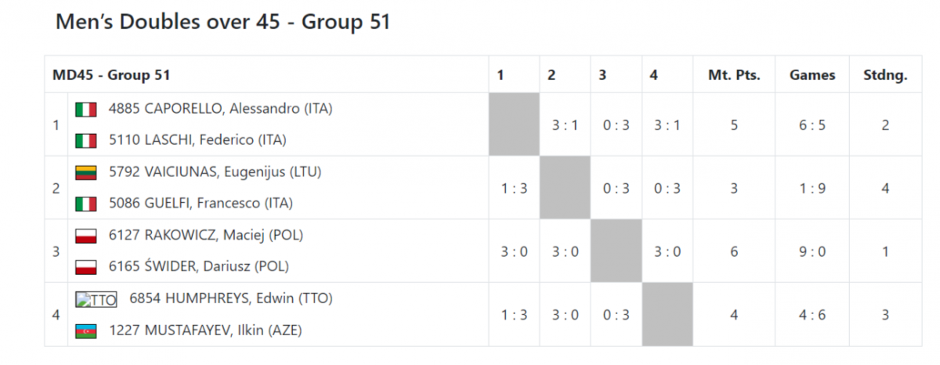This screenshot has width=940, height=365.
Task: Click the Games column header
Action: click(x=812, y=75)
